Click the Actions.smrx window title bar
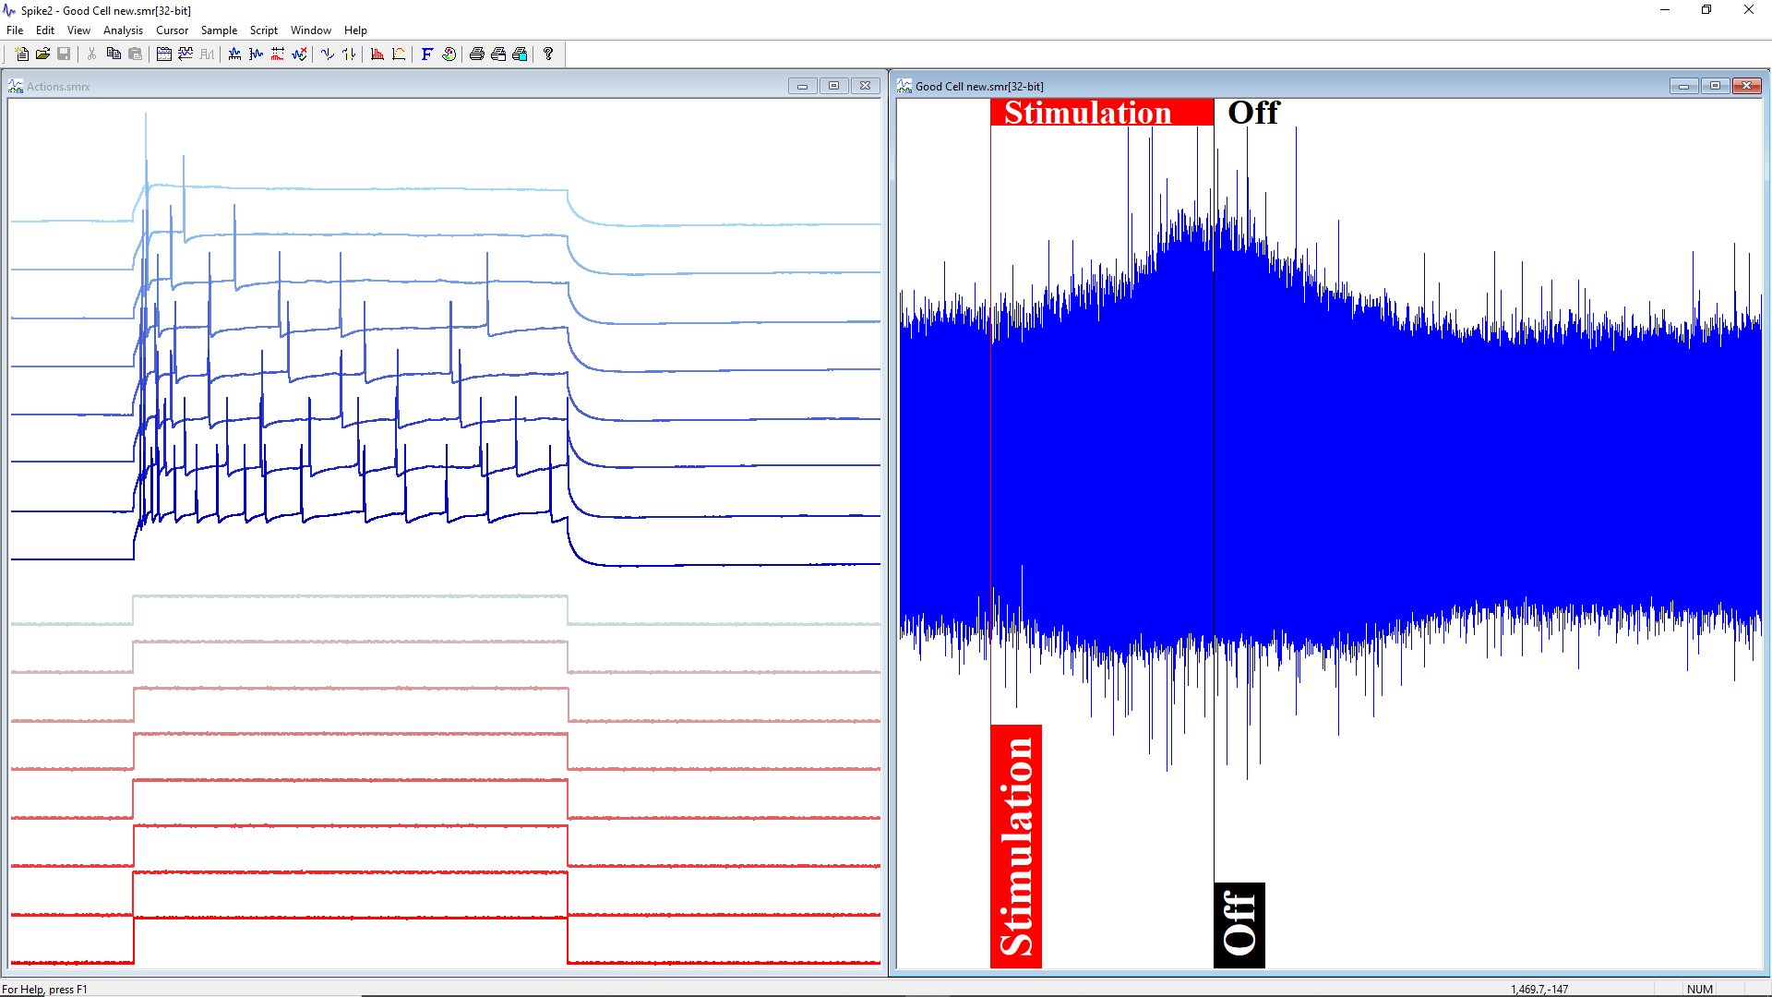 (369, 86)
